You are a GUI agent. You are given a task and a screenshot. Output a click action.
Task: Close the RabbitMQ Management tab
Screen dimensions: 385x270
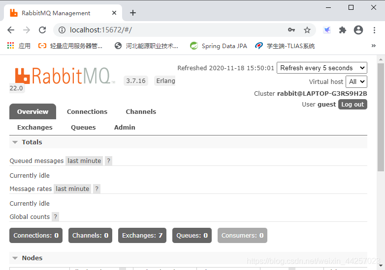(114, 13)
